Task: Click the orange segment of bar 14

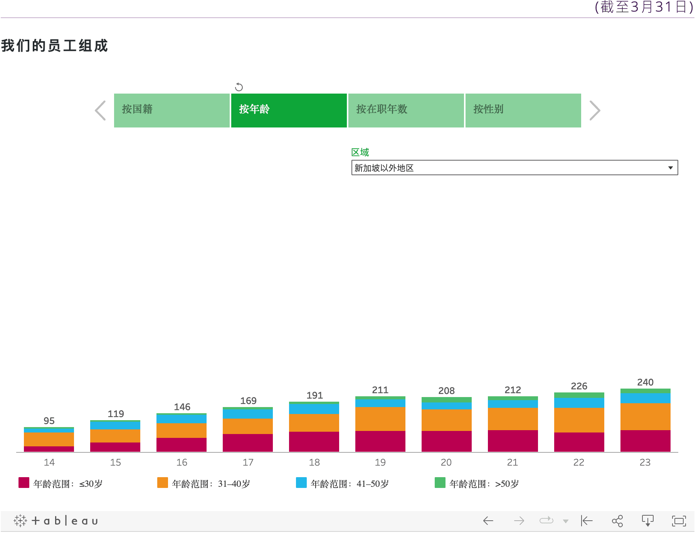Action: 49,439
